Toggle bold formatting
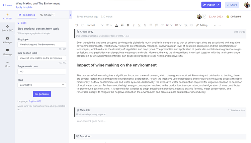The image size is (251, 143). 128,25
